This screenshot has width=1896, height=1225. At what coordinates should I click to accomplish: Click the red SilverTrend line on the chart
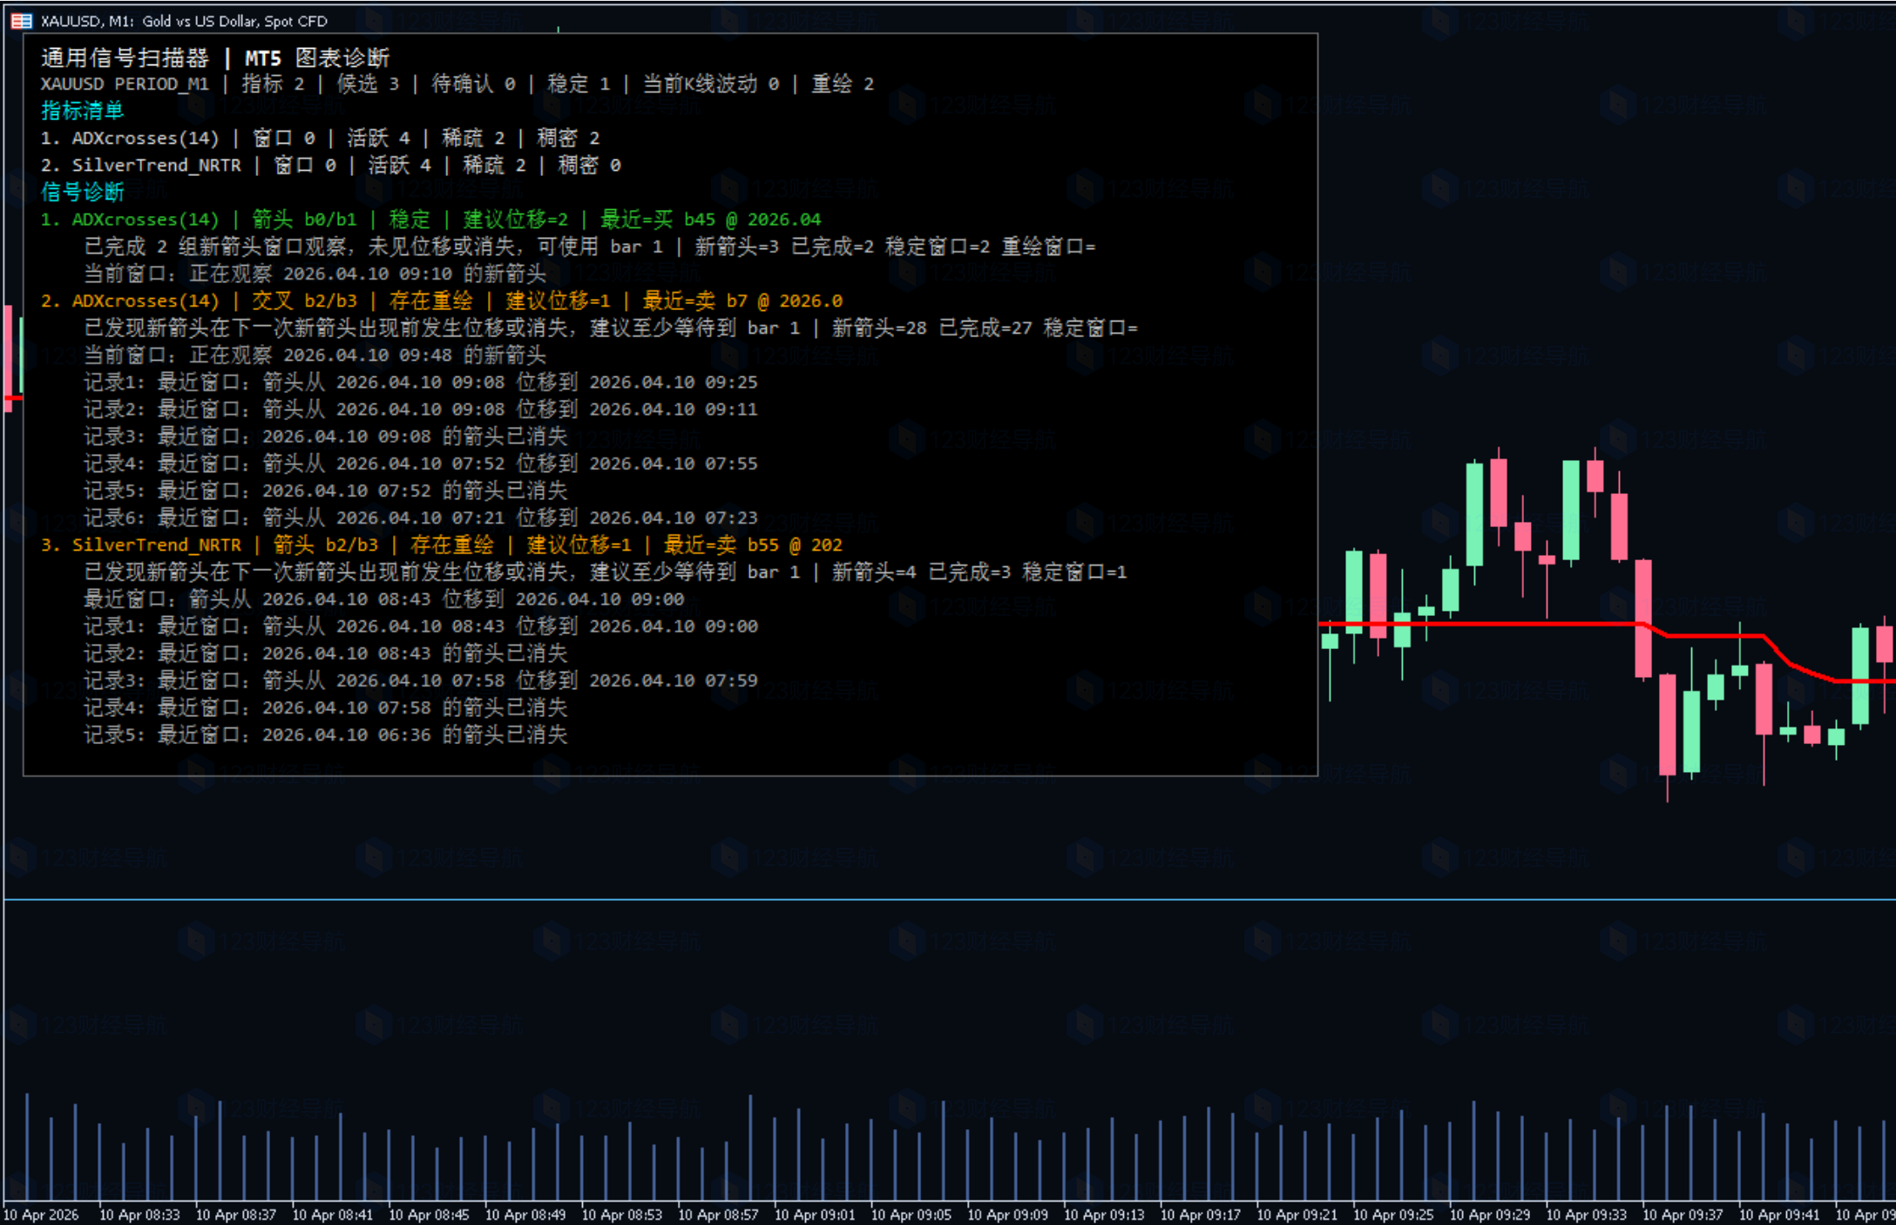pyautogui.click(x=1481, y=624)
